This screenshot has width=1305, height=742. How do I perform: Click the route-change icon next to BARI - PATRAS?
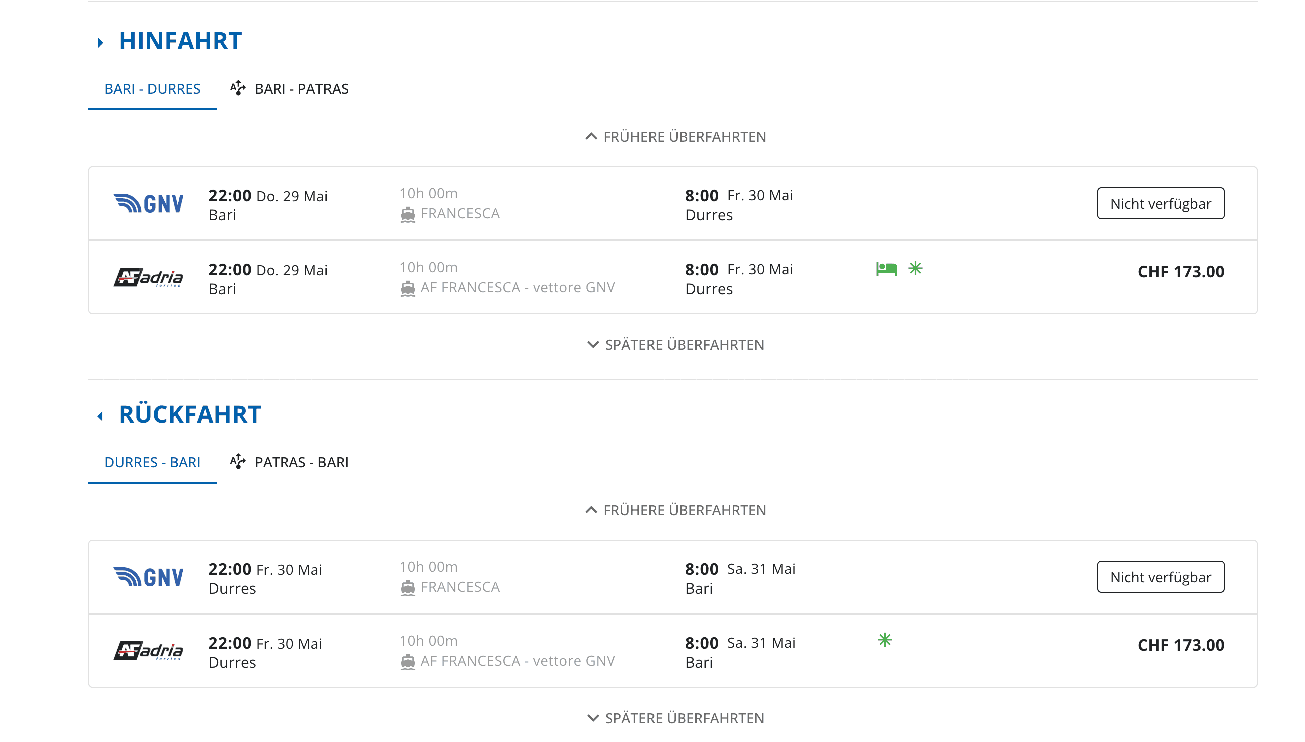pos(238,88)
